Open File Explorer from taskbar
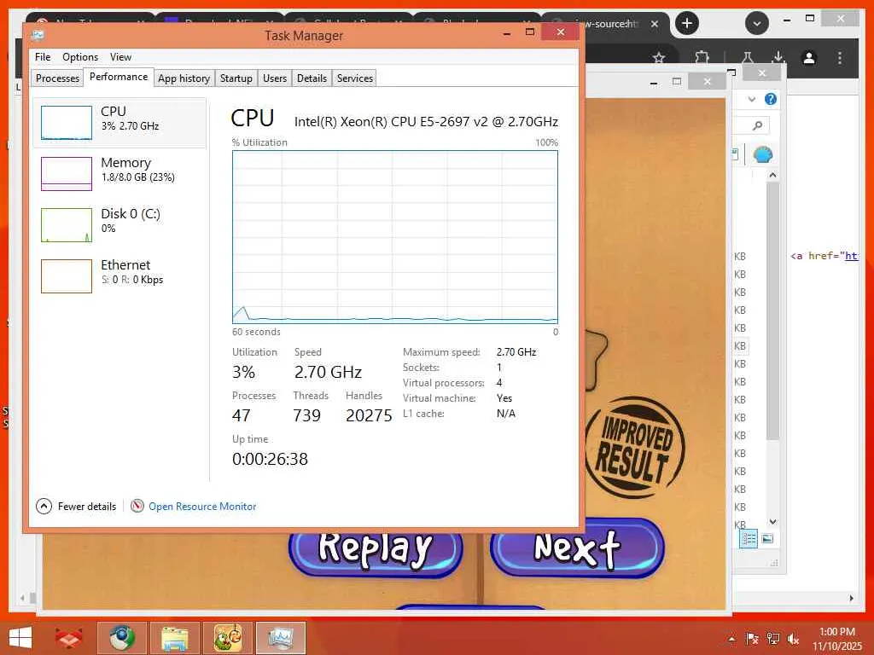 [x=174, y=638]
